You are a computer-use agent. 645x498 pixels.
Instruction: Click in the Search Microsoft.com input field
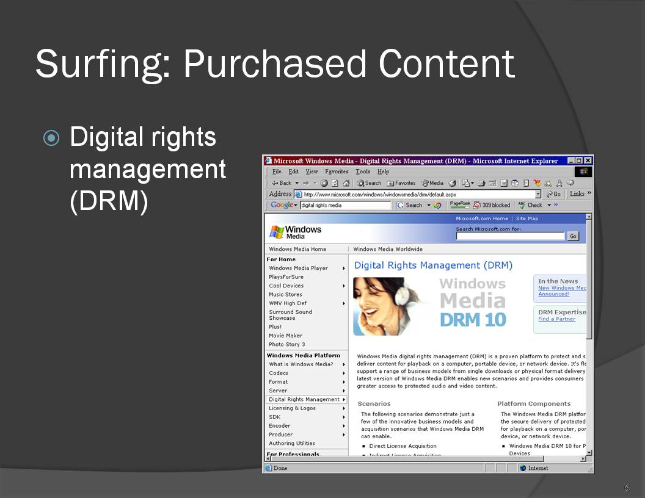tap(510, 236)
